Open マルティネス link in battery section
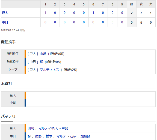Image resolution: width=157 pixels, height=140 pixels. [x=48, y=128]
